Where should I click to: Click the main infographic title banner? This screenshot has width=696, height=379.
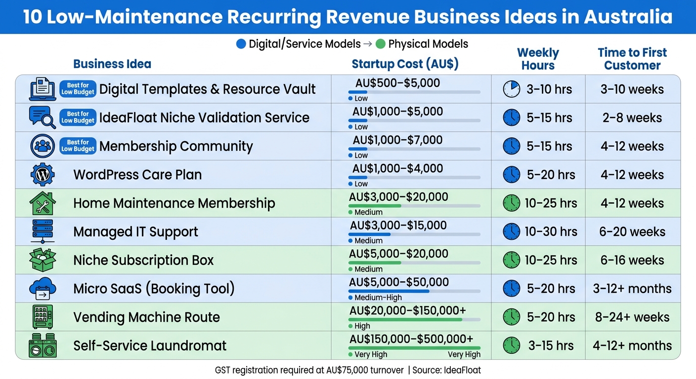348,17
